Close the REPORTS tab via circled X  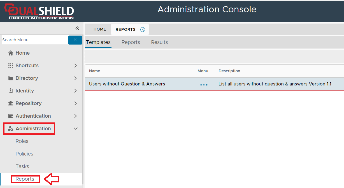(x=143, y=29)
